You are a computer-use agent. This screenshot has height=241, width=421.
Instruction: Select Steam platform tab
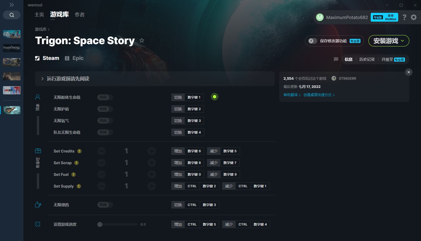point(47,58)
